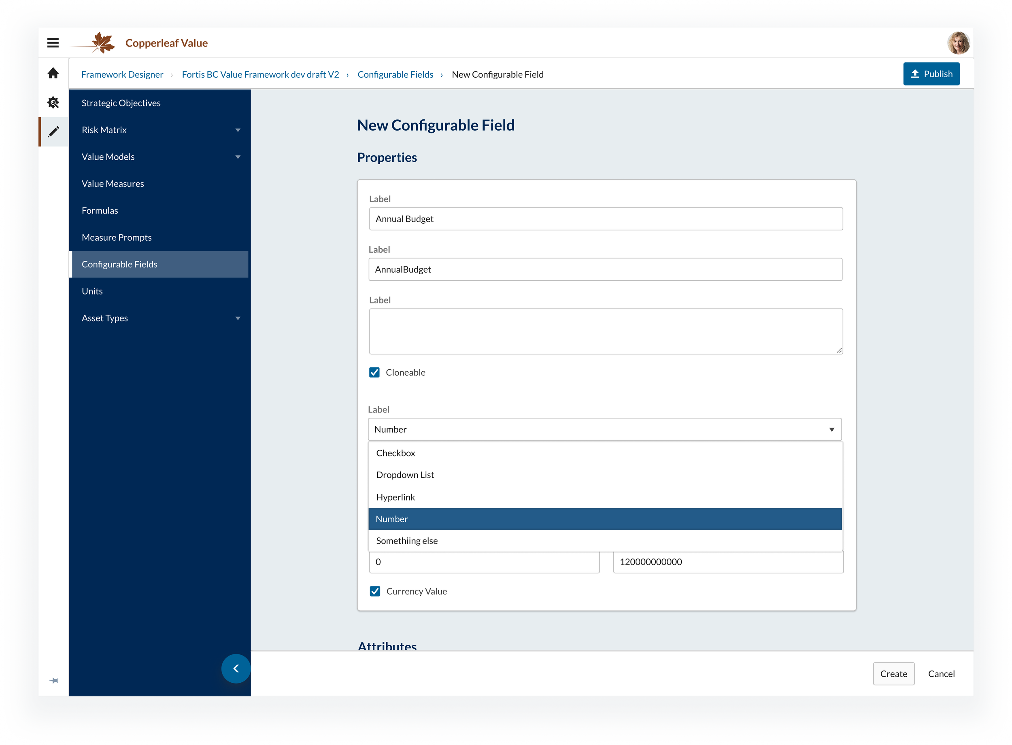Select Hyperlink option in type list
The image size is (1012, 745).
click(x=395, y=497)
